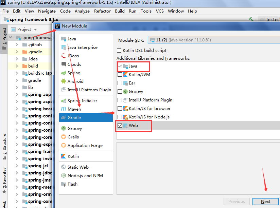
Task: Select Flash module icon
Action: click(64, 184)
